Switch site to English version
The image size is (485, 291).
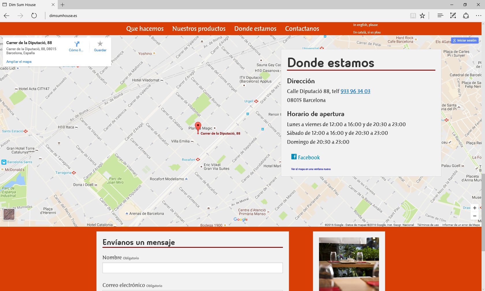365,25
